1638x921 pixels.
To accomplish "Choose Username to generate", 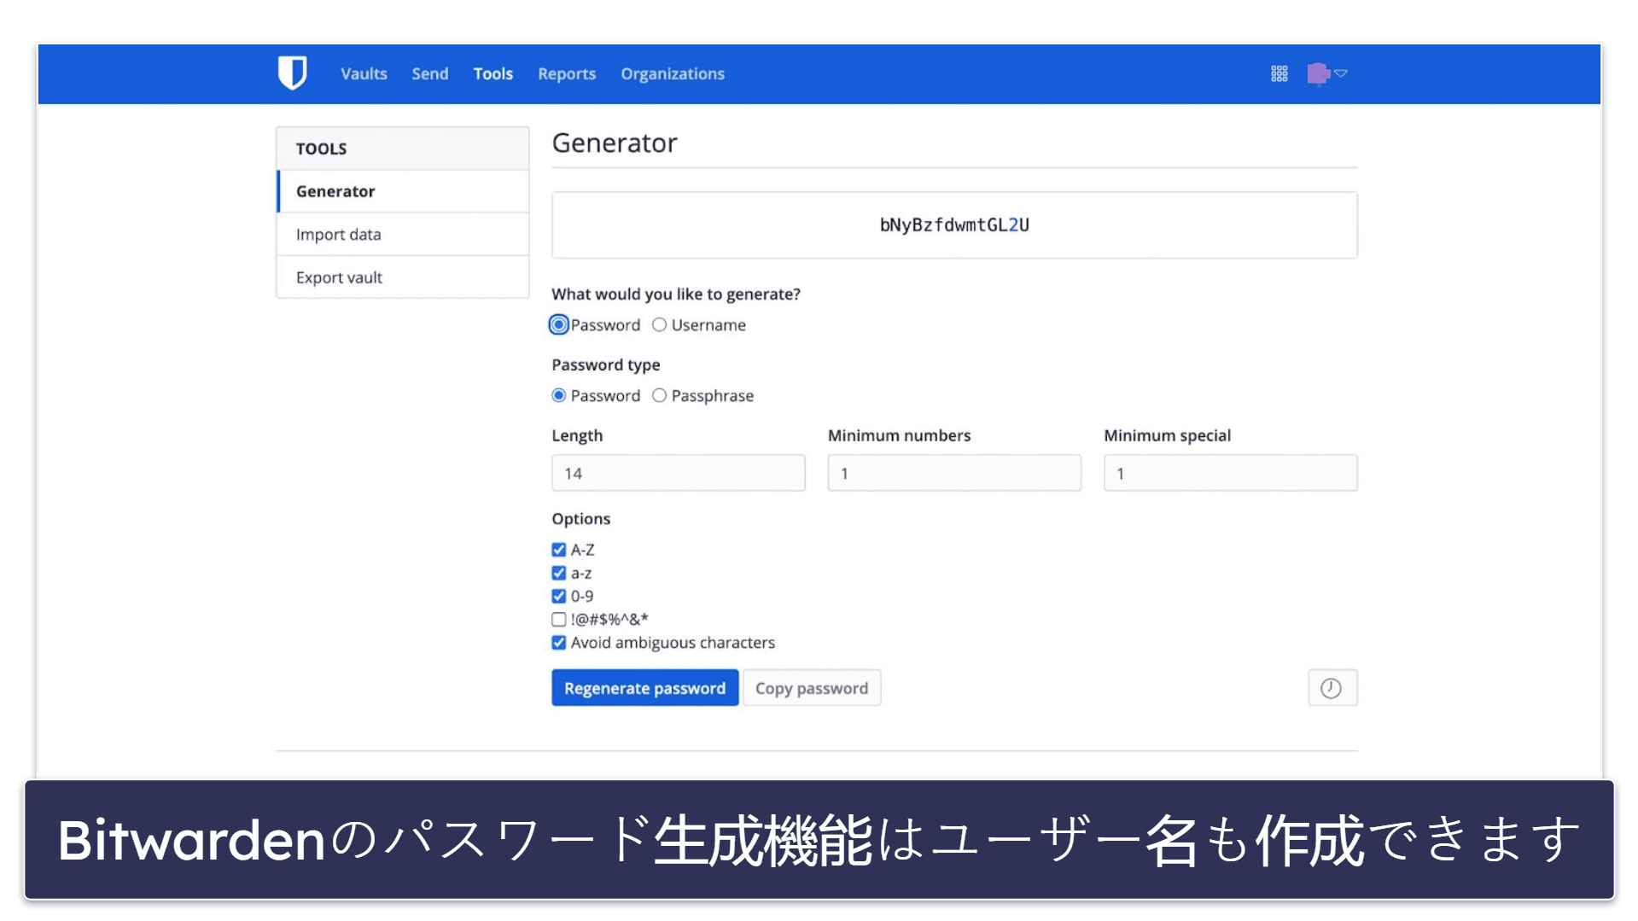I will click(x=659, y=325).
